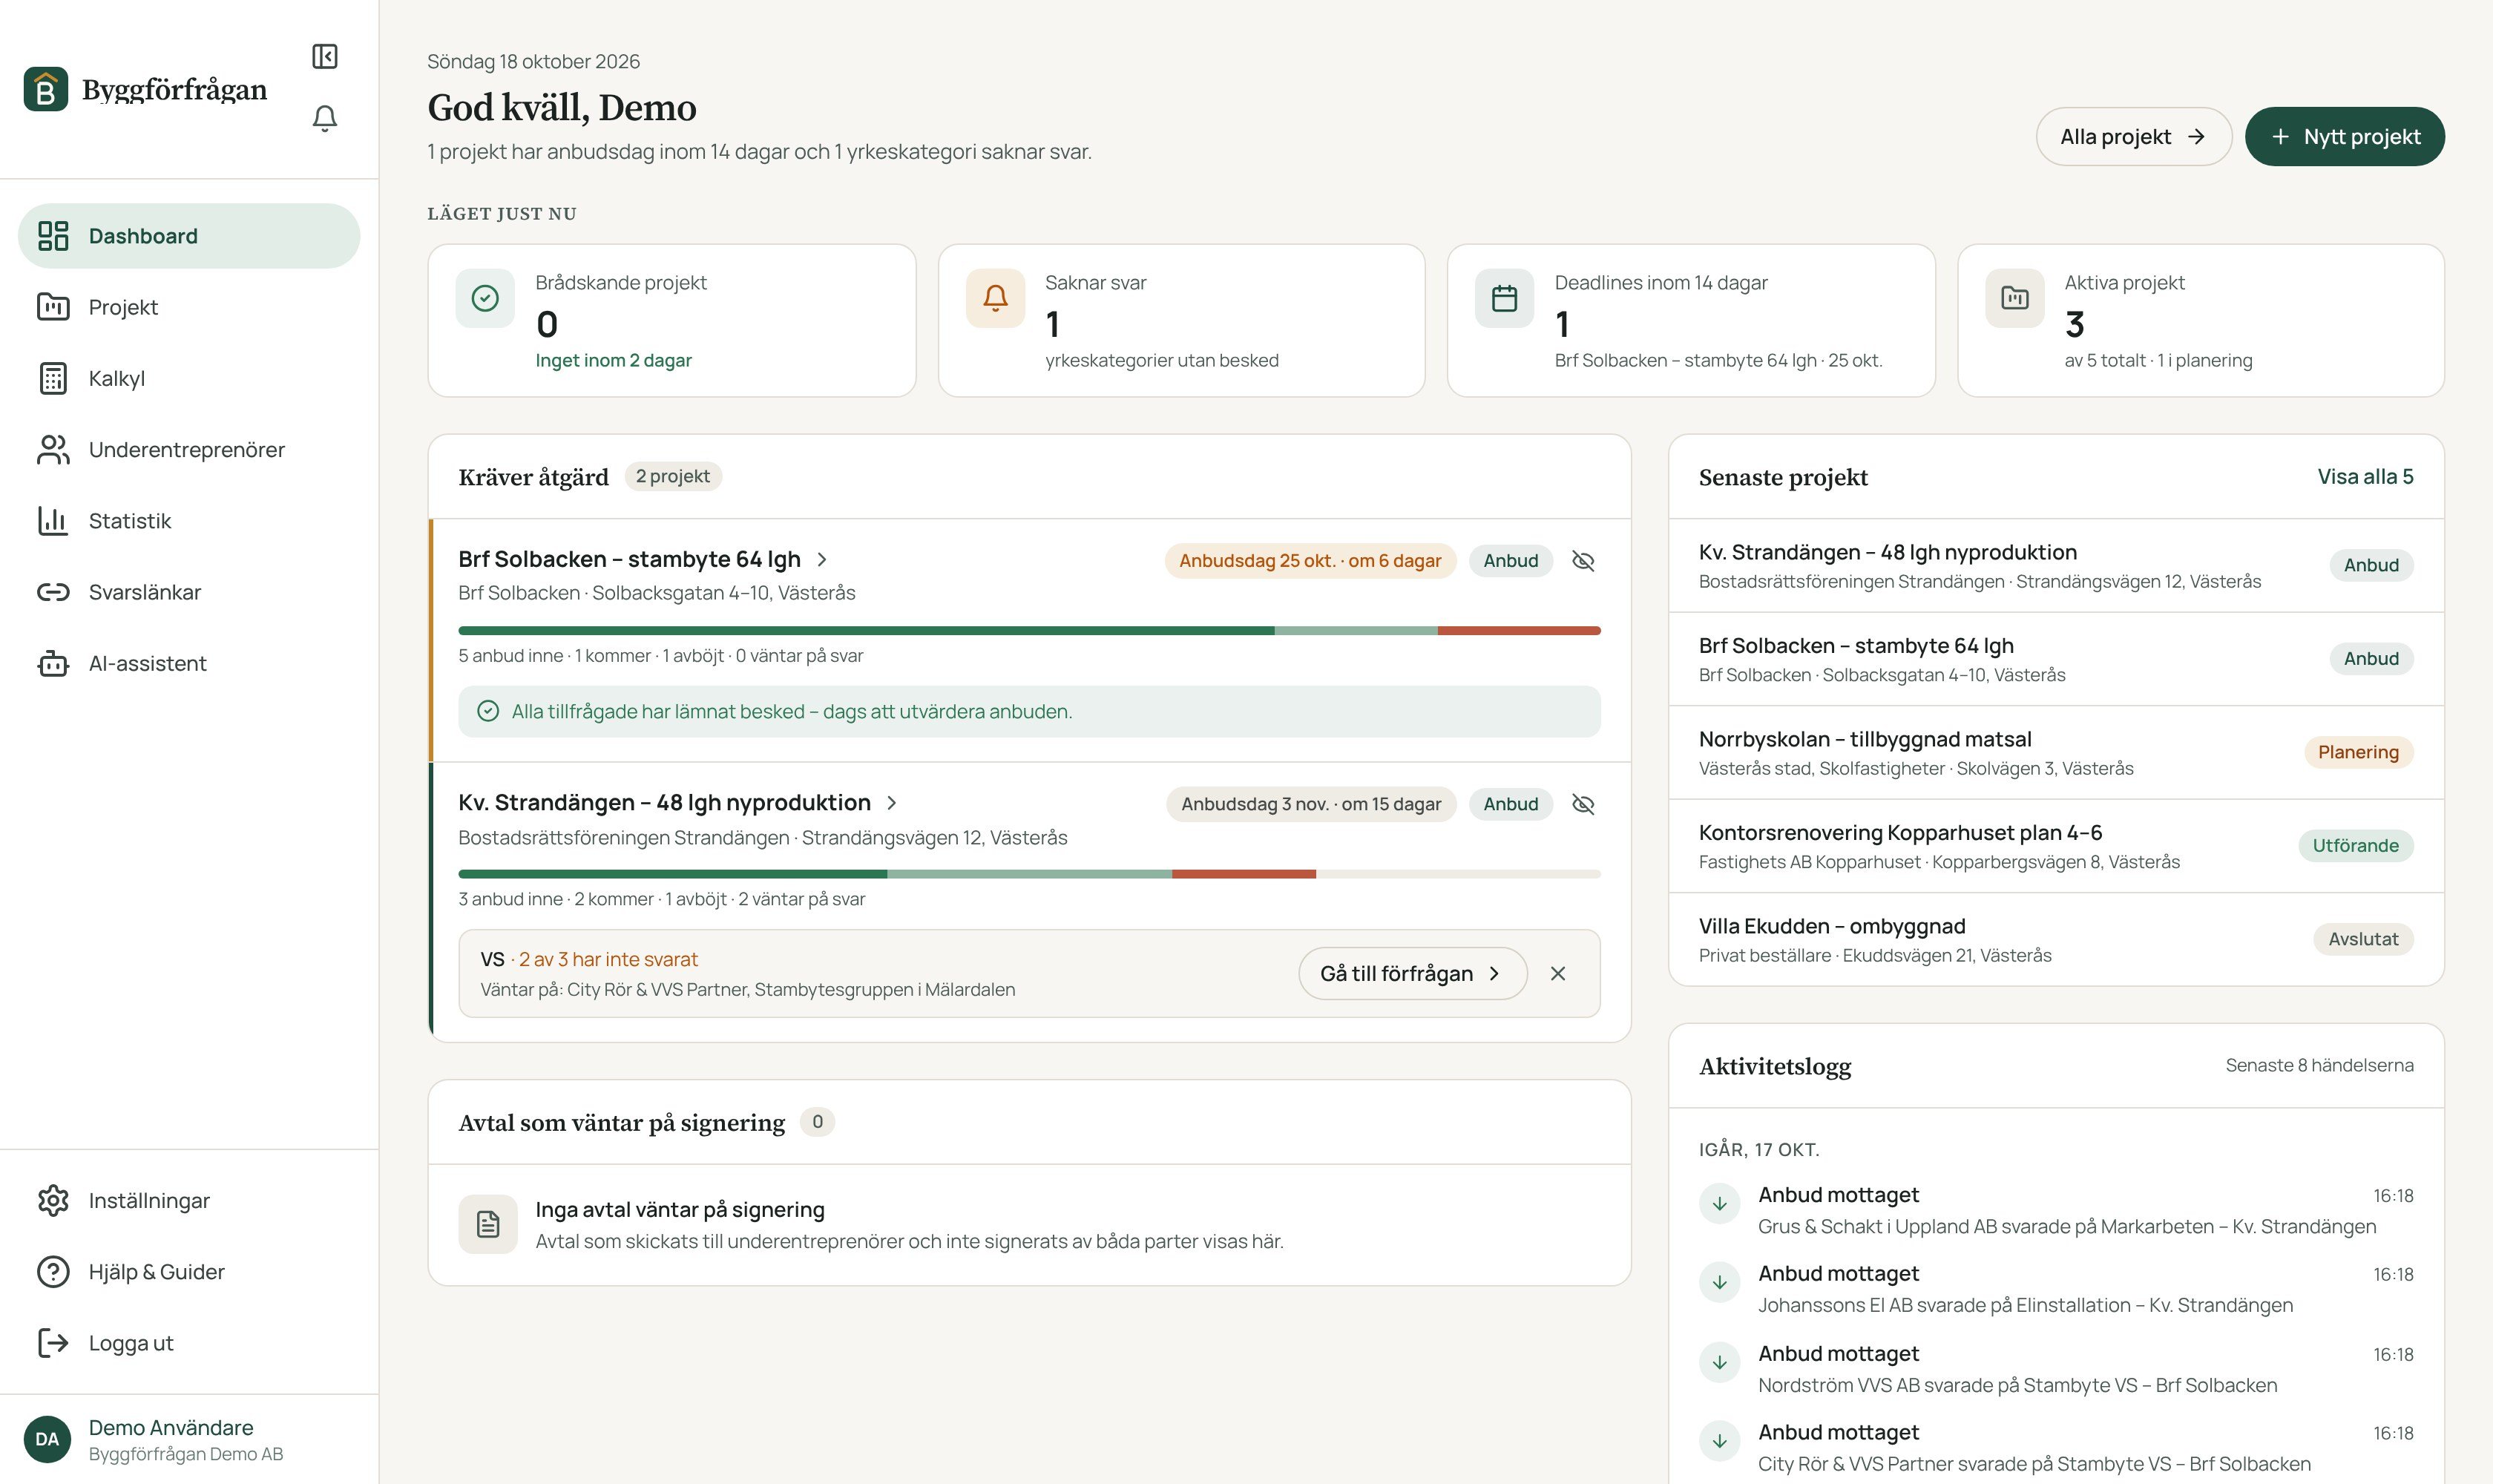Click the Utförande status badge
Screen dimensions: 2493x1484
click(2355, 846)
